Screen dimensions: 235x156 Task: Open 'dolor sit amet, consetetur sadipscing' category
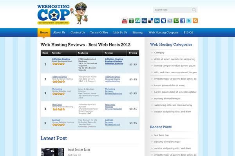pos(175,59)
